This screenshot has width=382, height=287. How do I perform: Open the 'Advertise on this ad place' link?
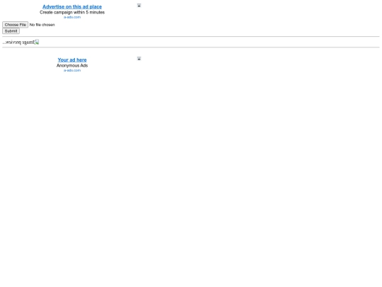coord(72,6)
